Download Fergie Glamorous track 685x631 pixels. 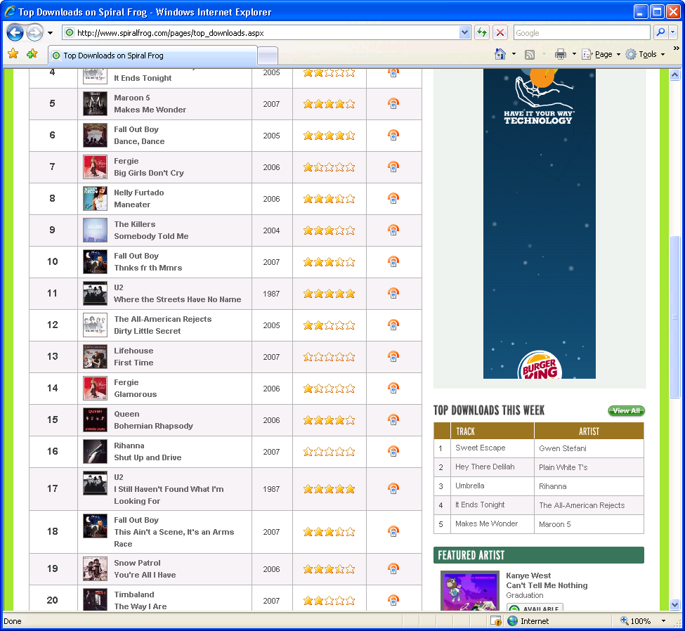tap(393, 388)
